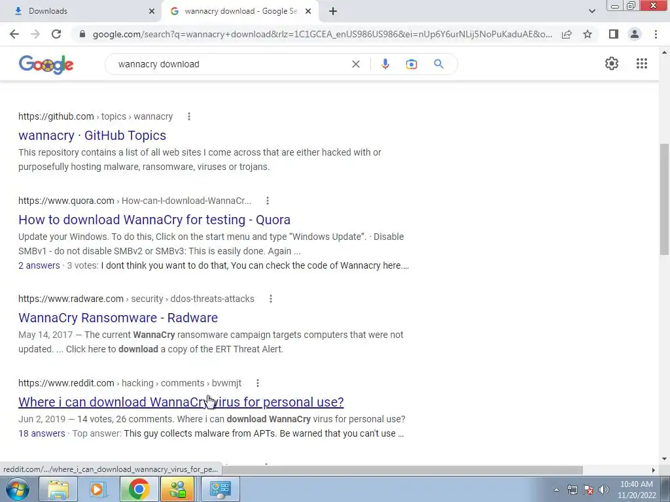Show hidden tray icons arrow
Viewport: 670px width, 502px height.
(556, 490)
